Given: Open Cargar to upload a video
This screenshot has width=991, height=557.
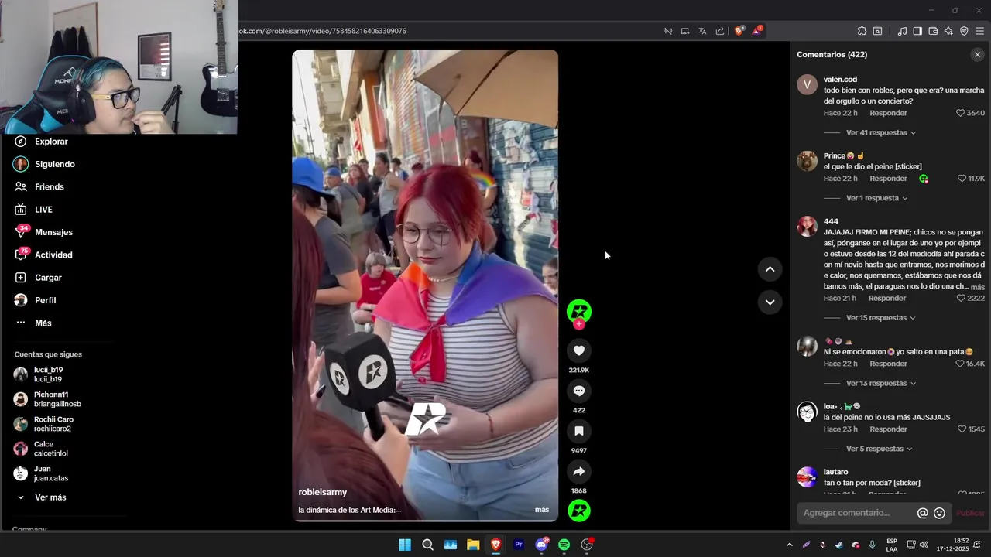Looking at the screenshot, I should click(48, 278).
